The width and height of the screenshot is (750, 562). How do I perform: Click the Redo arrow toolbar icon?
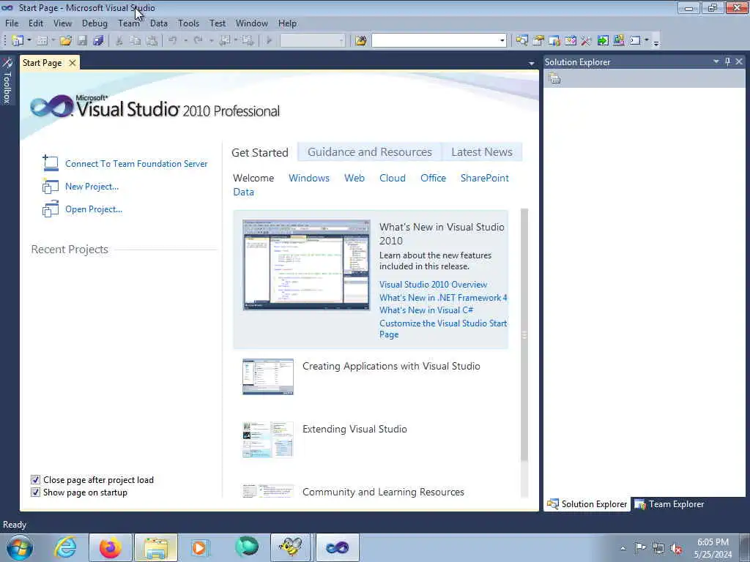198,41
